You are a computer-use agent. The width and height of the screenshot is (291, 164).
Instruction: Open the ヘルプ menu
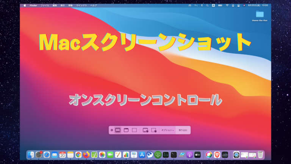pos(94,5)
